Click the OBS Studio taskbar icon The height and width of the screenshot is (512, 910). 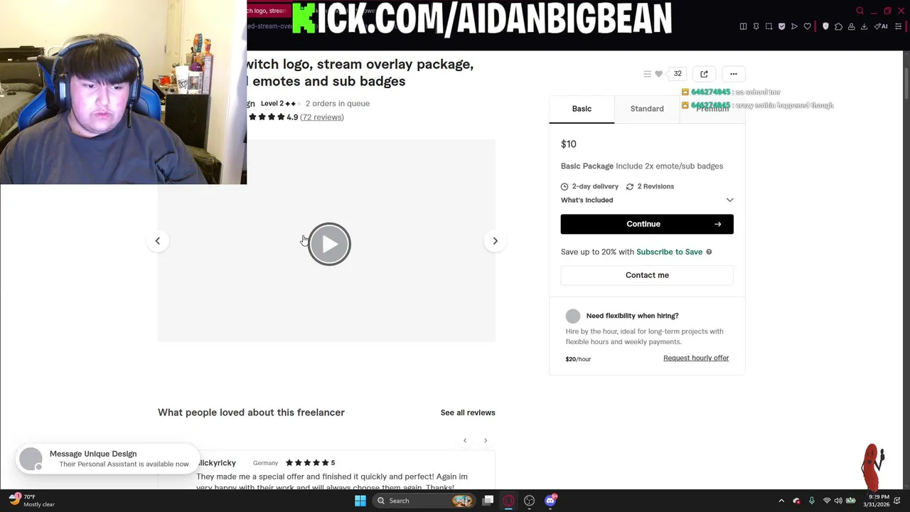pos(529,501)
